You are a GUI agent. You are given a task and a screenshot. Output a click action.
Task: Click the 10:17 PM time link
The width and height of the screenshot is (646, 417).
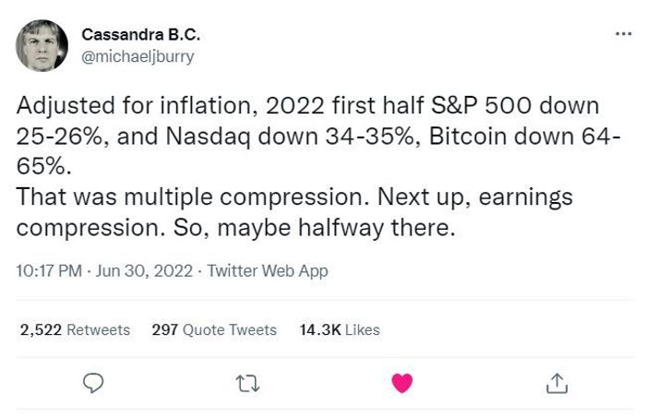click(47, 271)
